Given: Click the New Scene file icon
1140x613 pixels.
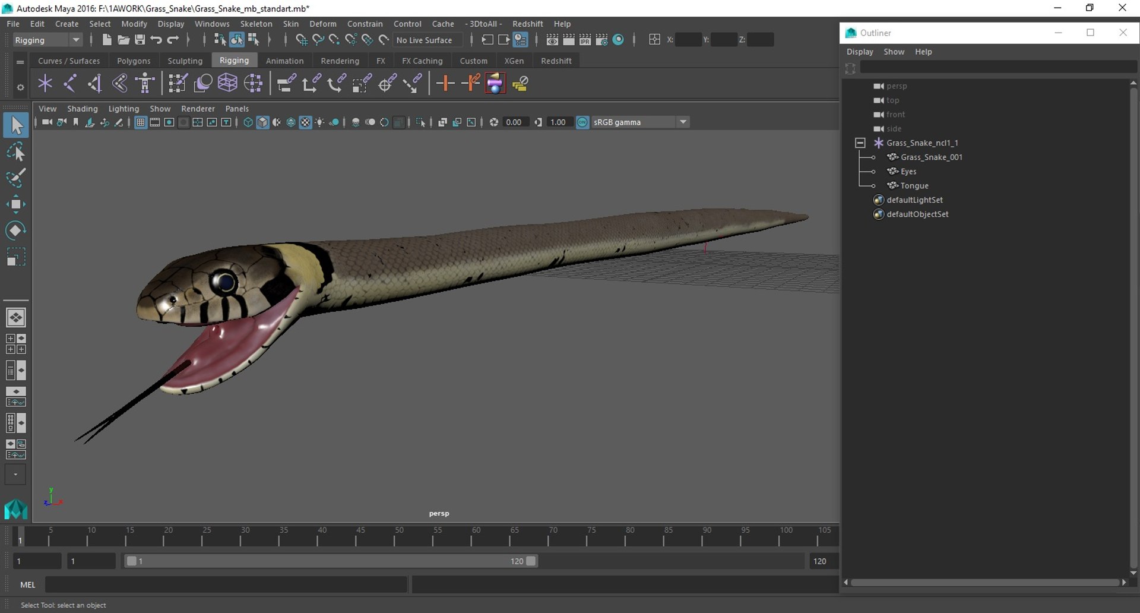Looking at the screenshot, I should [x=106, y=40].
